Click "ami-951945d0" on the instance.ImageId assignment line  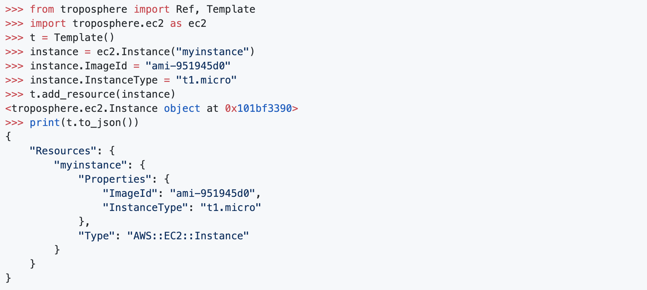tap(188, 66)
